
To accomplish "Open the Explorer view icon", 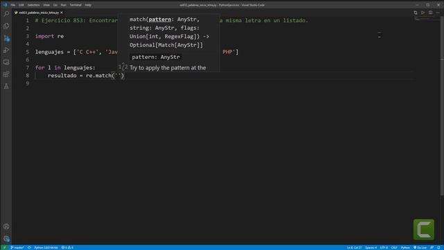I will point(6,26).
